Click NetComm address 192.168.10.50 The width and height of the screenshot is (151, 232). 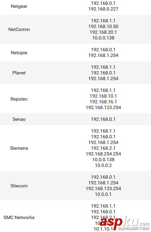[103, 27]
